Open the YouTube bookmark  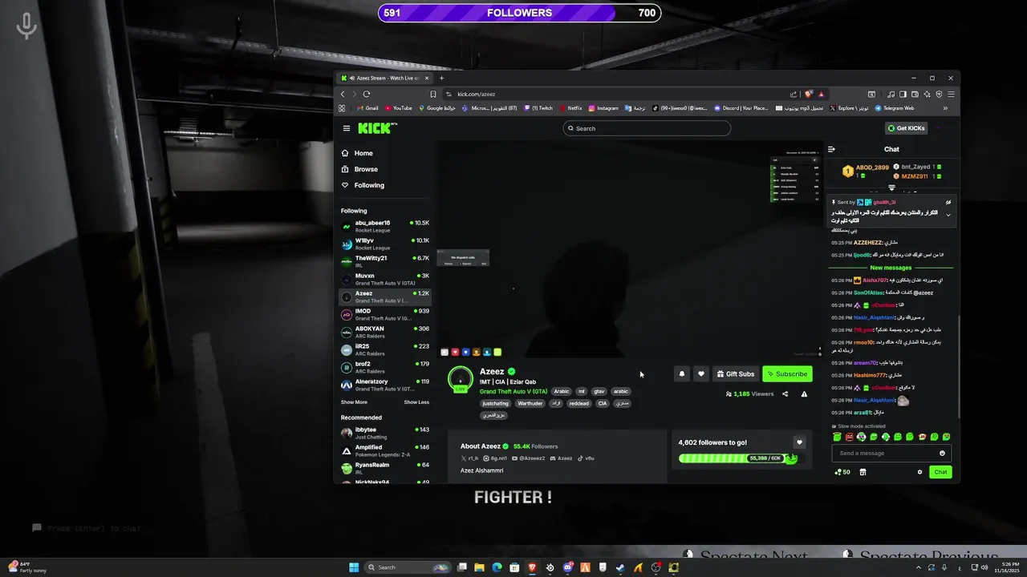tap(399, 108)
